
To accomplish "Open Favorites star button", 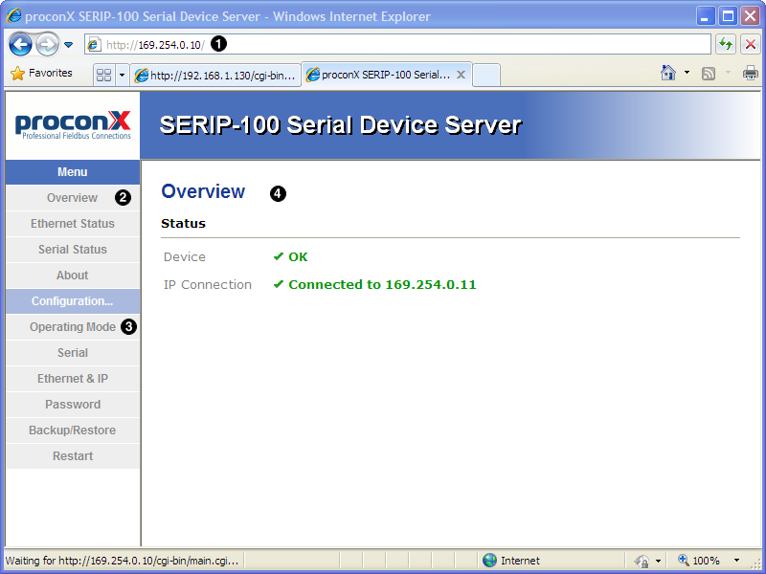I will (41, 74).
